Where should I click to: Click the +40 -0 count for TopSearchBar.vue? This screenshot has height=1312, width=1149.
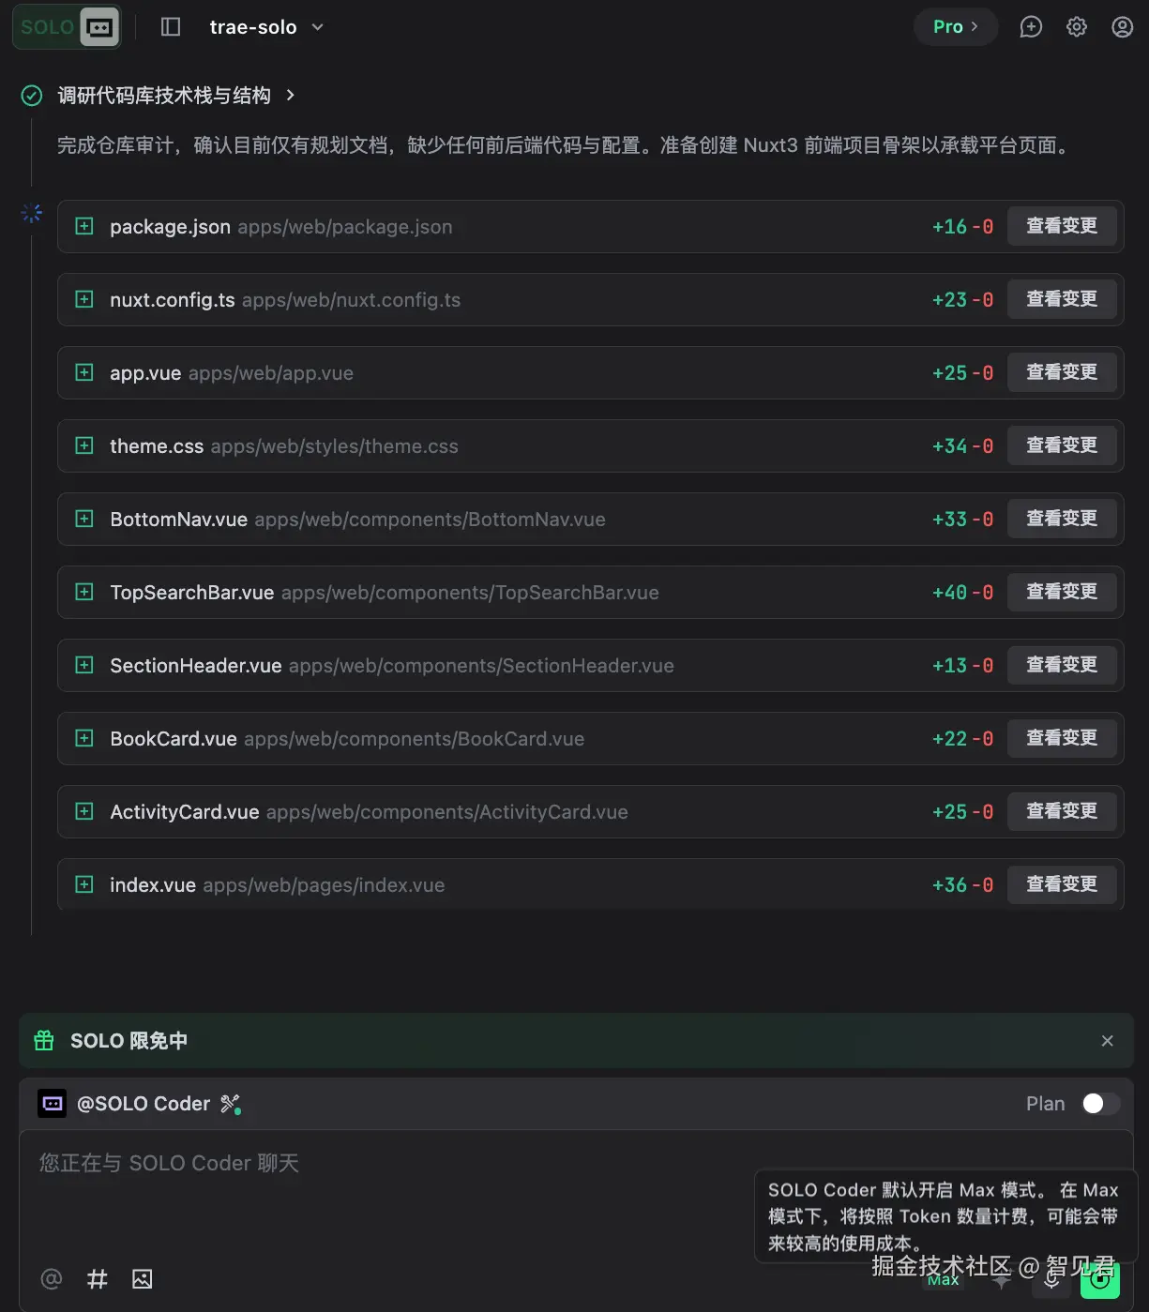[962, 593]
